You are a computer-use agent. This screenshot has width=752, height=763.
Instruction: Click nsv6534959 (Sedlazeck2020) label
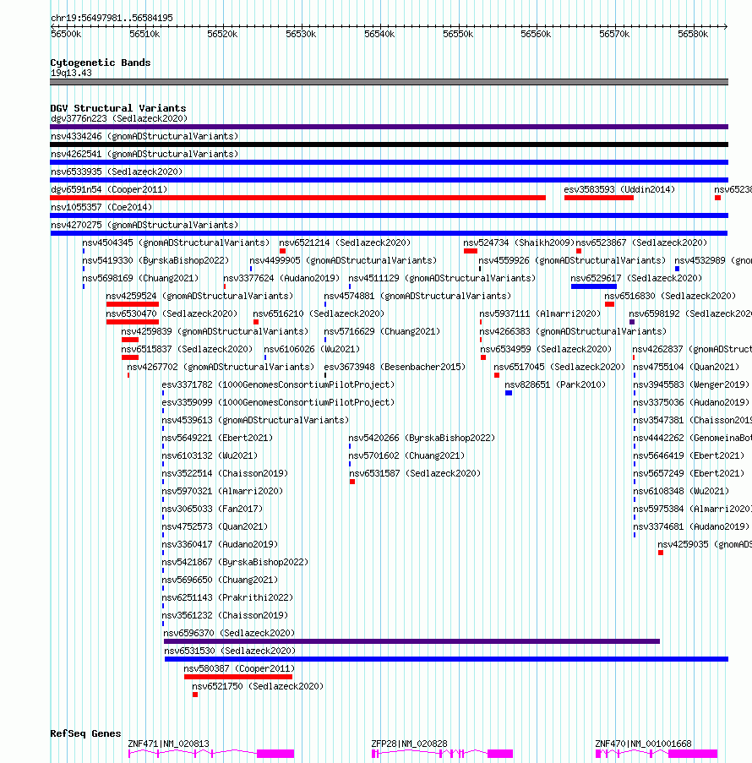546,349
